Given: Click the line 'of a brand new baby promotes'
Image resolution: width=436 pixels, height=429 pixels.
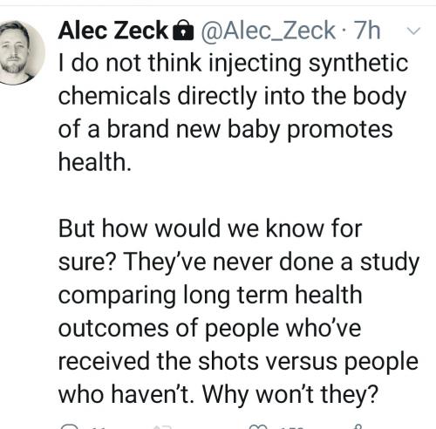Looking at the screenshot, I should coord(226,129).
